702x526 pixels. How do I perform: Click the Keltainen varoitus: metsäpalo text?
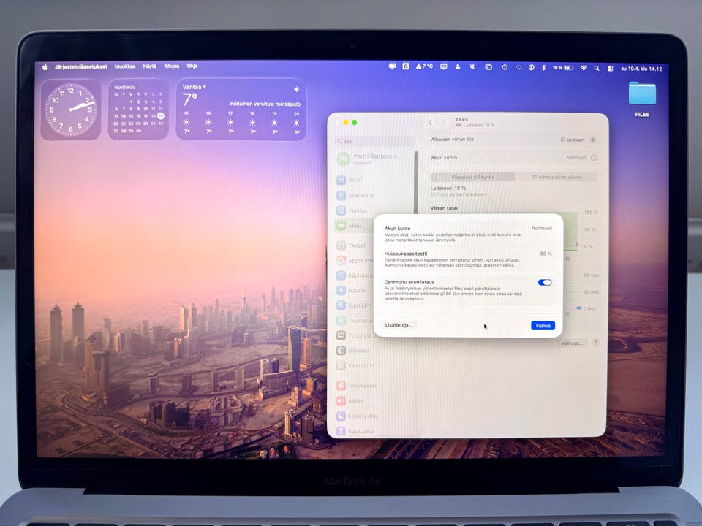coord(265,104)
